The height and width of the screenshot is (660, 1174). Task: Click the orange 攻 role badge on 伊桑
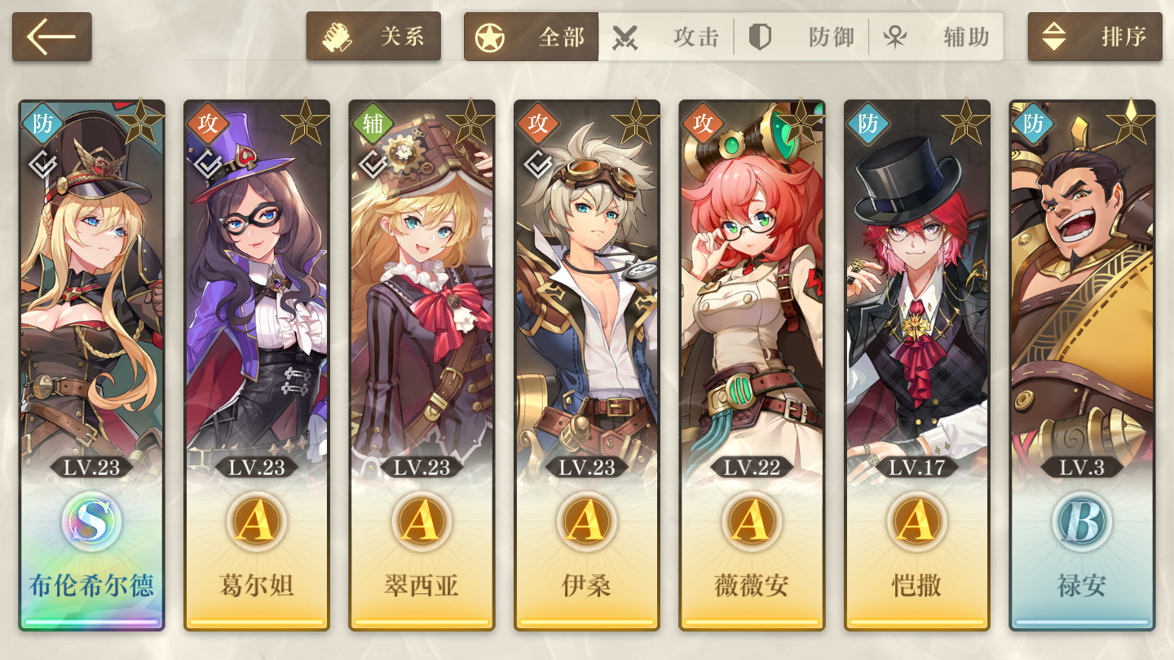point(537,123)
